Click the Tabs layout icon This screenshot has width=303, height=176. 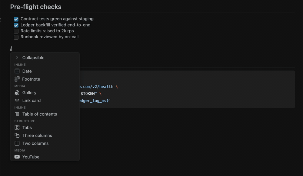[x=17, y=127]
